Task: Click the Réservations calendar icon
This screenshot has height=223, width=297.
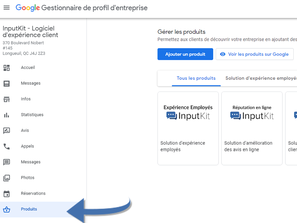Action: 7,194
